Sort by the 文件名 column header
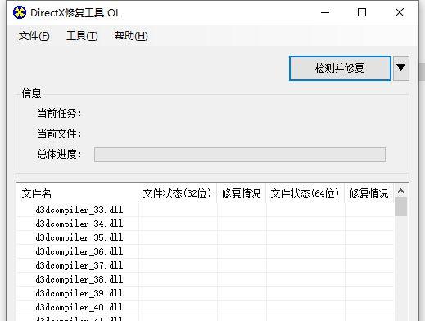The image size is (425, 321). pos(77,193)
